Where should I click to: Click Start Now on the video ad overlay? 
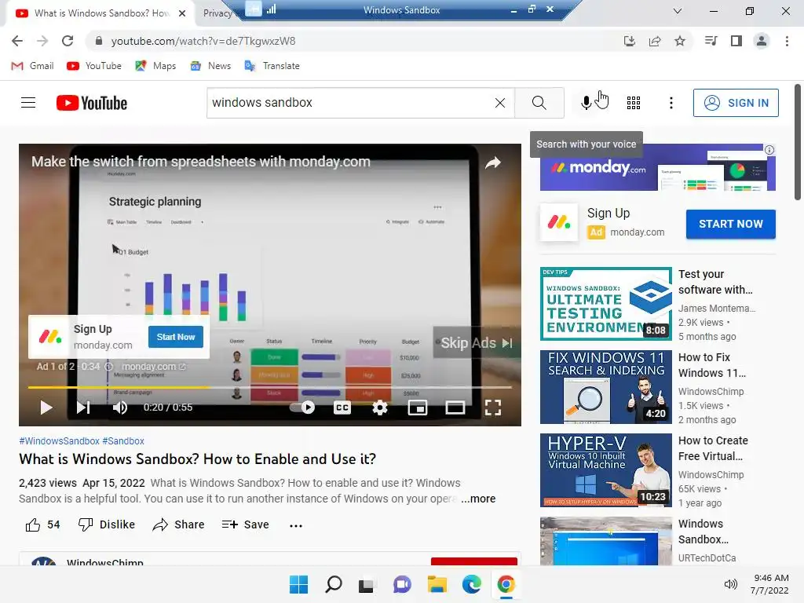point(176,337)
